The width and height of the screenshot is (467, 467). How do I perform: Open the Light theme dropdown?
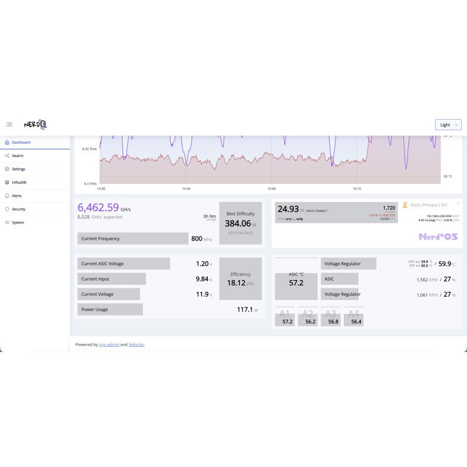tap(448, 125)
